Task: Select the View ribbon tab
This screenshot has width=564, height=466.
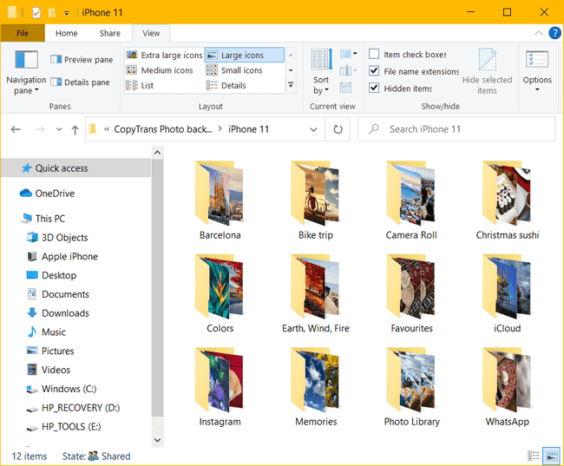Action: (x=151, y=33)
